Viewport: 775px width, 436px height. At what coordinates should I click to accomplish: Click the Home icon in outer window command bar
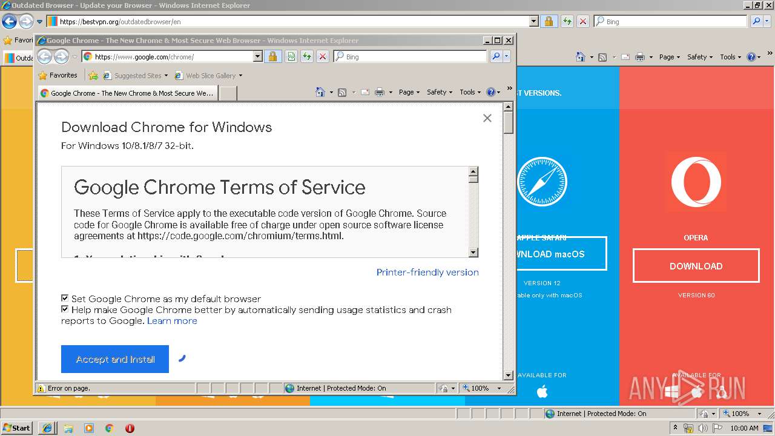click(581, 57)
